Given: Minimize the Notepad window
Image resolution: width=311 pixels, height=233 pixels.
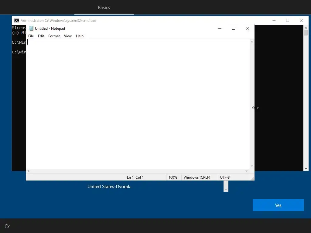Looking at the screenshot, I should 220,28.
